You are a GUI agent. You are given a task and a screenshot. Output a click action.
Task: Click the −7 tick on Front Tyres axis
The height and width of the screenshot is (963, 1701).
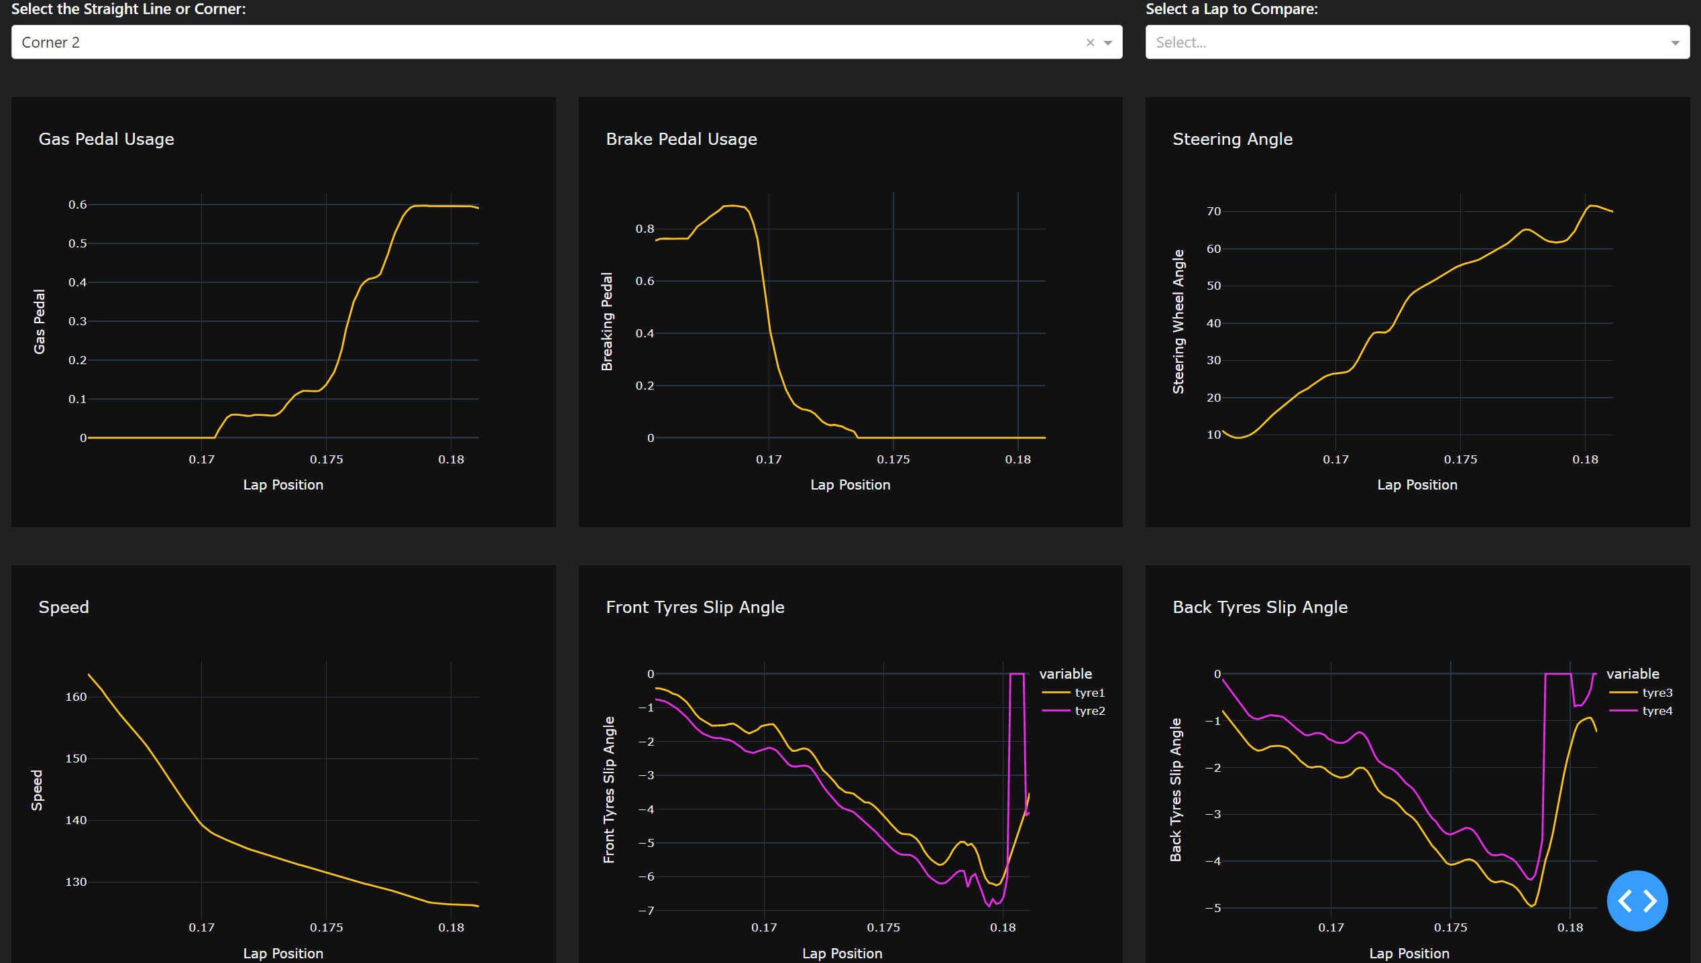click(646, 911)
